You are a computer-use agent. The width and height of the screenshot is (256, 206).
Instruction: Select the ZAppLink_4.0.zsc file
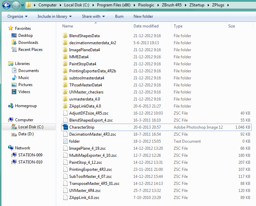coord(84,197)
